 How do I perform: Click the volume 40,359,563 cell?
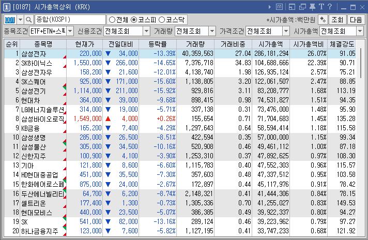197,53
